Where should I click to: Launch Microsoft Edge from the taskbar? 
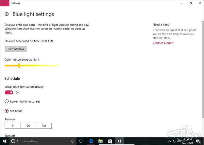point(91,141)
